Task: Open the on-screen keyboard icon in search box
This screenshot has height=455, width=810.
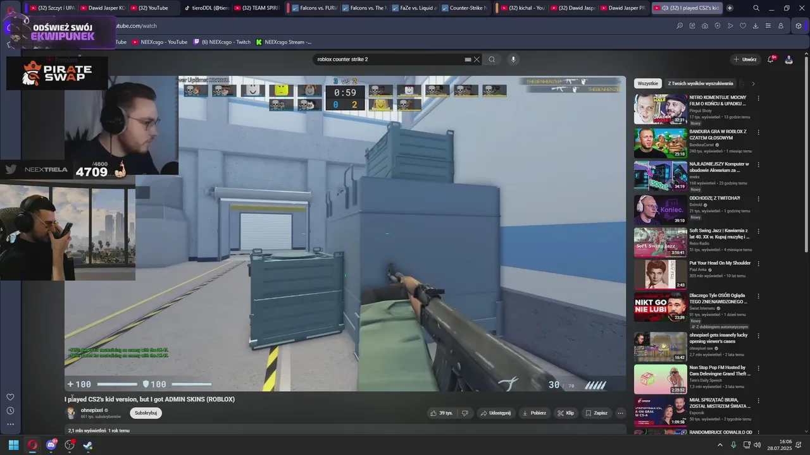Action: [x=468, y=59]
